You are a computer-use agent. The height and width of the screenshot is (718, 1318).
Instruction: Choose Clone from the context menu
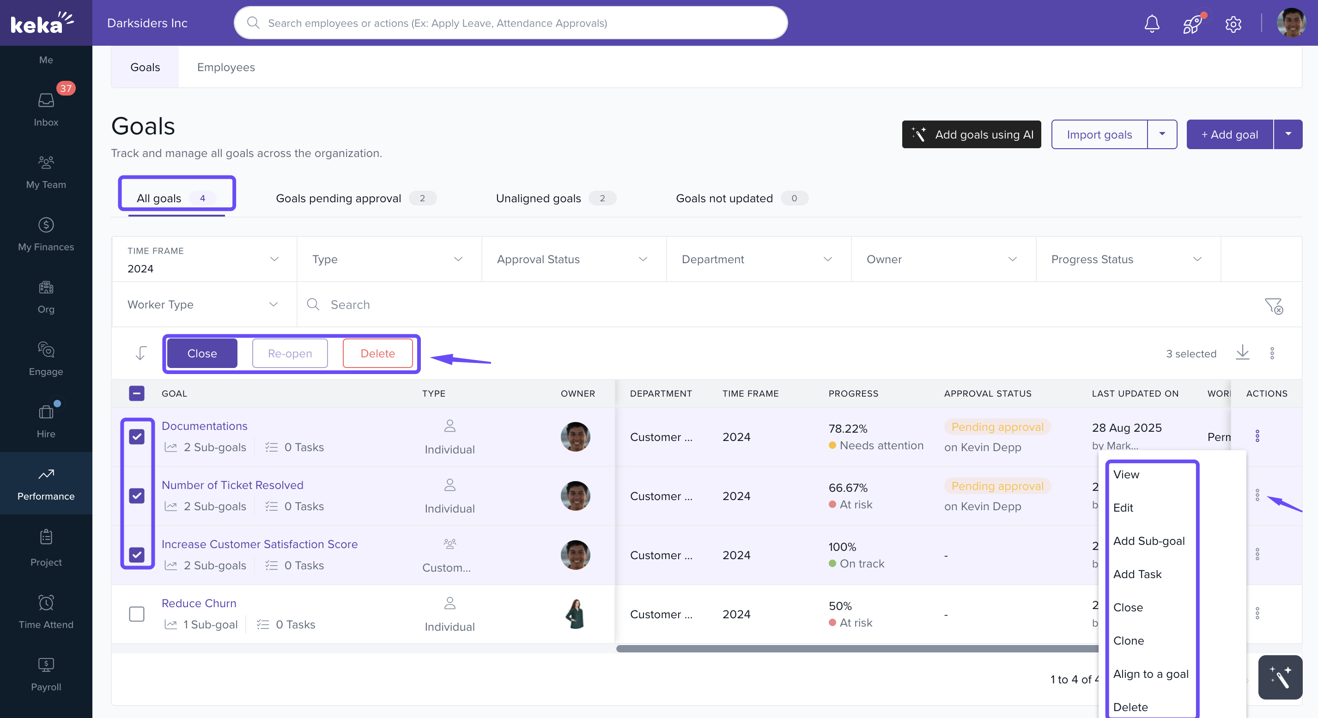pyautogui.click(x=1128, y=640)
